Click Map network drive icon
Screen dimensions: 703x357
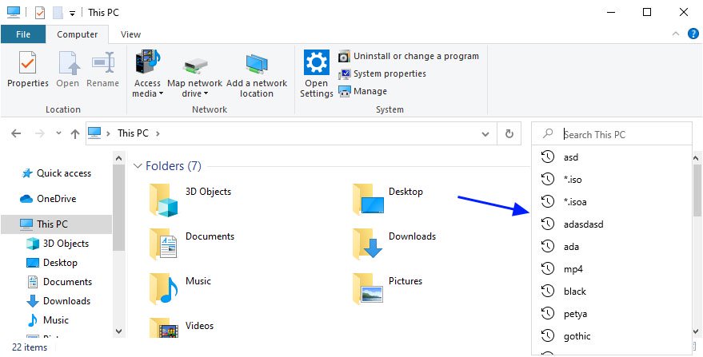(194, 66)
